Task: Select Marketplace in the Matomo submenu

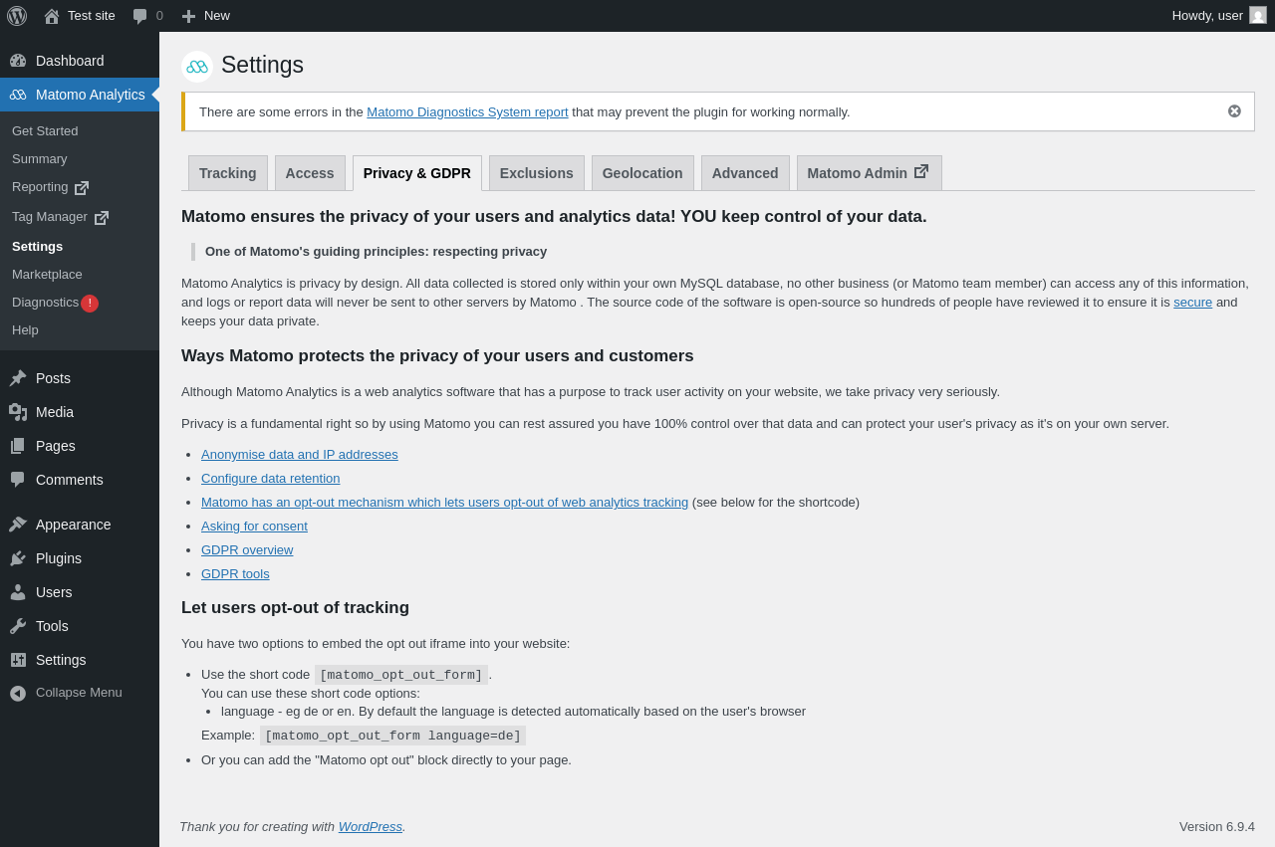Action: [x=47, y=275]
